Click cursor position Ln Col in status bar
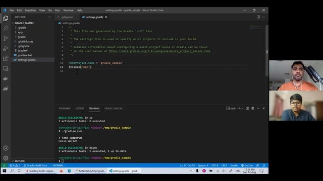Image resolution: width=323 pixels, height=181 pixels. click(x=187, y=165)
